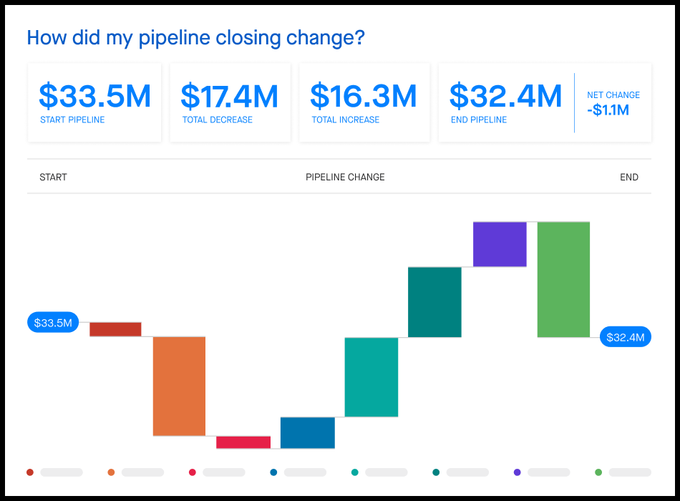Click the purple legend dot
This screenshot has width=680, height=501.
pyautogui.click(x=518, y=472)
